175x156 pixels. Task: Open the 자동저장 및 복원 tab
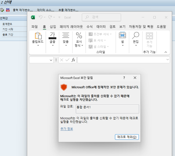point(141,27)
